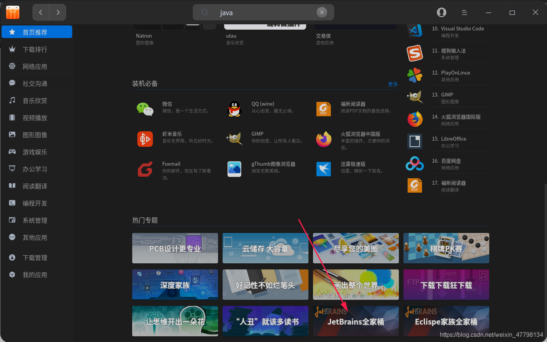Select 首页推荐 in the sidebar
The height and width of the screenshot is (342, 547).
point(37,32)
